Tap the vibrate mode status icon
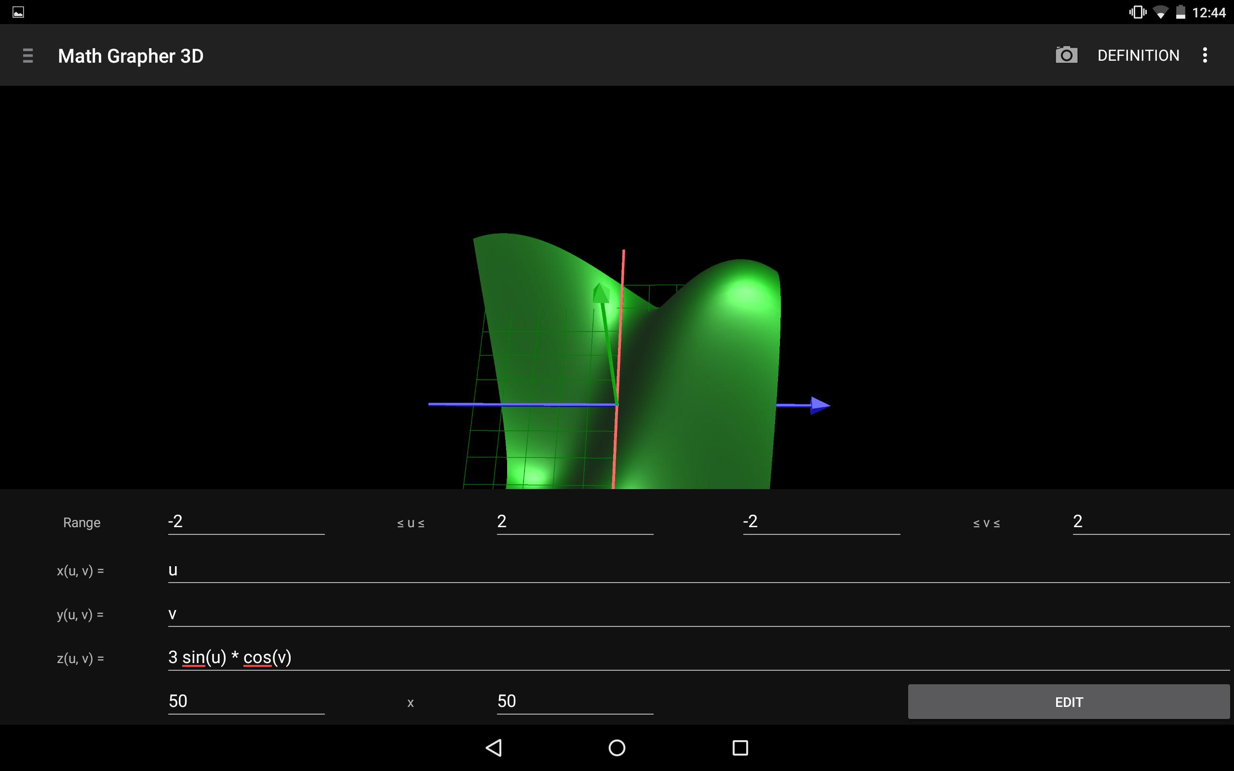 [x=1138, y=12]
